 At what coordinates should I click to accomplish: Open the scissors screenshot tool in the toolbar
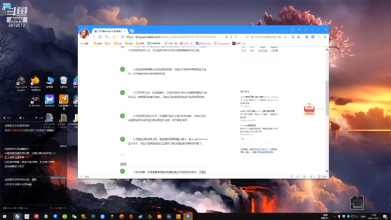(299, 37)
